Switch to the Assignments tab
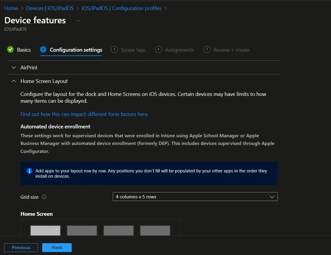This screenshot has width=331, height=255. pos(179,50)
